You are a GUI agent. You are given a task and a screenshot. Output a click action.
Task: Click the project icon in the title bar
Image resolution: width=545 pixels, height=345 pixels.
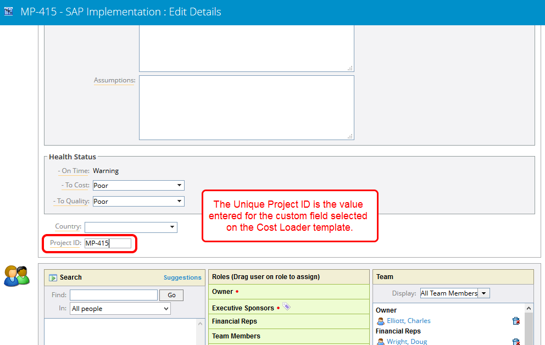[x=9, y=12]
